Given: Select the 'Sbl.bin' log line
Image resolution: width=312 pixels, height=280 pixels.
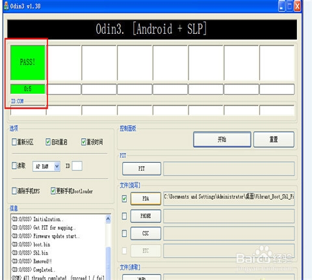Looking at the screenshot, I should tap(30, 253).
